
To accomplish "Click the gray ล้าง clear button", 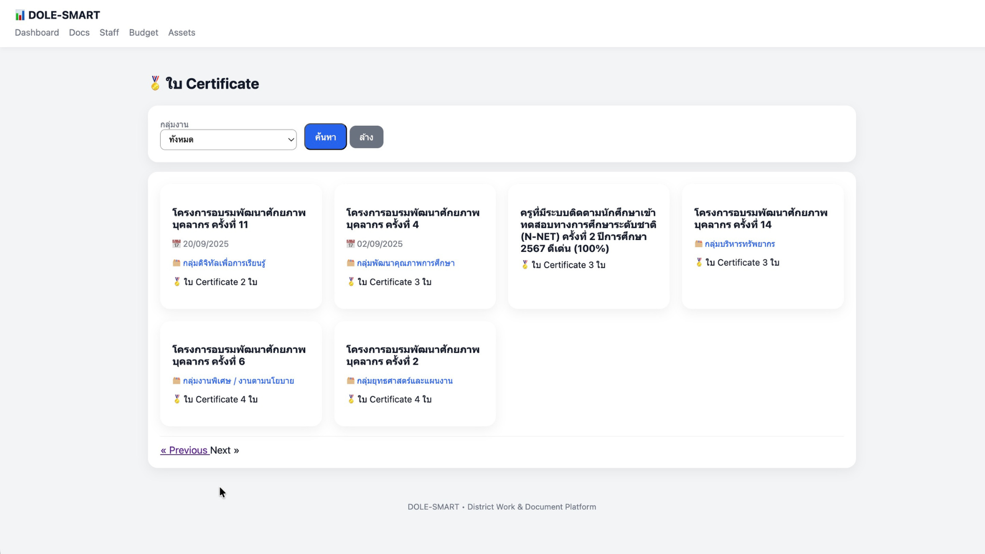I will [x=366, y=137].
